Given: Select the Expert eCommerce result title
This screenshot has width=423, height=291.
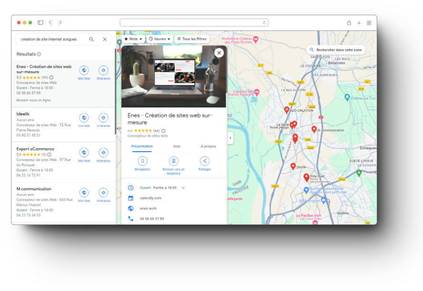Looking at the screenshot, I should click(35, 149).
